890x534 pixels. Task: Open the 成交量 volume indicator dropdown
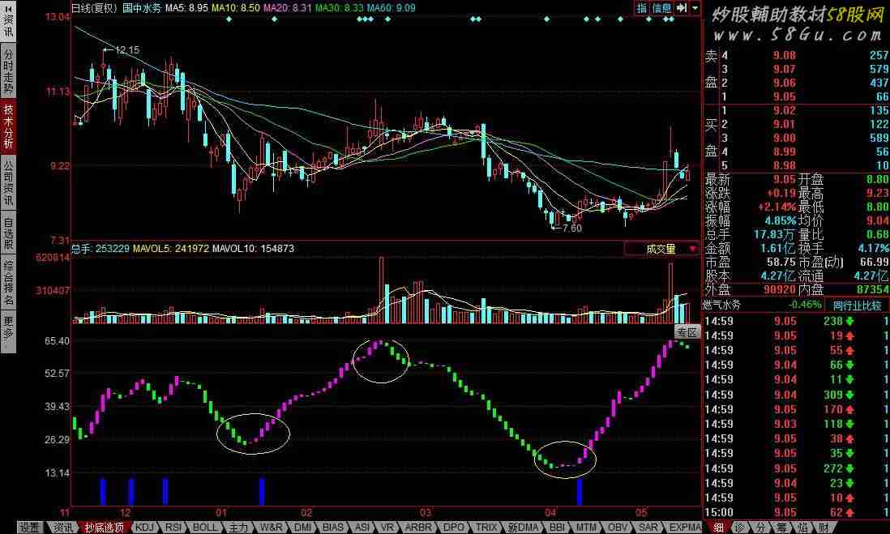(661, 250)
